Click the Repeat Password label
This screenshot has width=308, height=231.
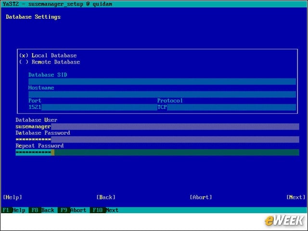(39, 146)
